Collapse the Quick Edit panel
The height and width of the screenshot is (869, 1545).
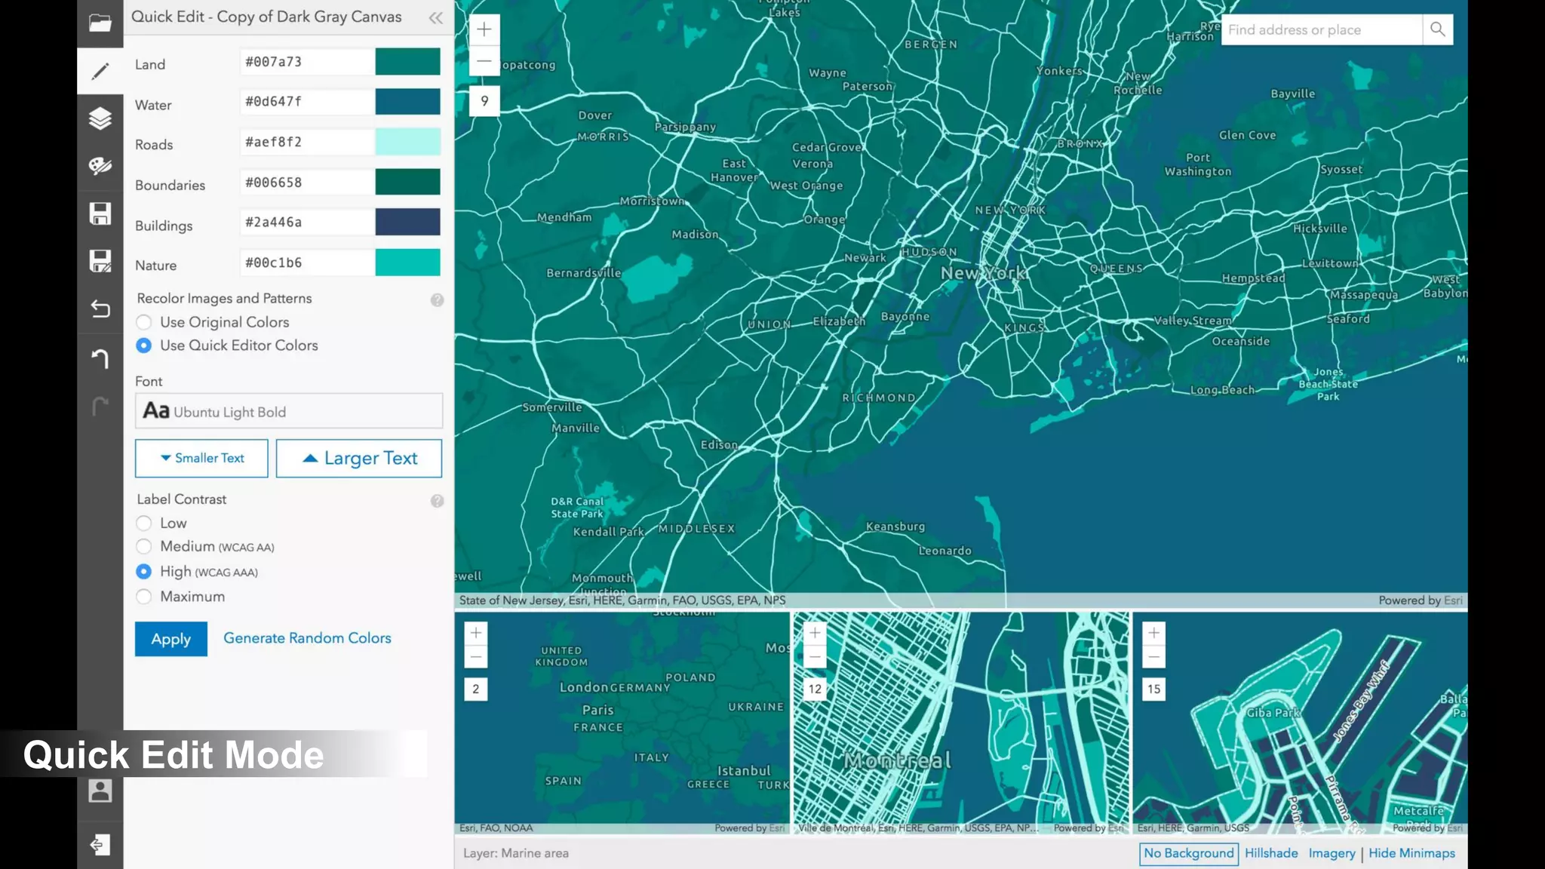pos(435,18)
